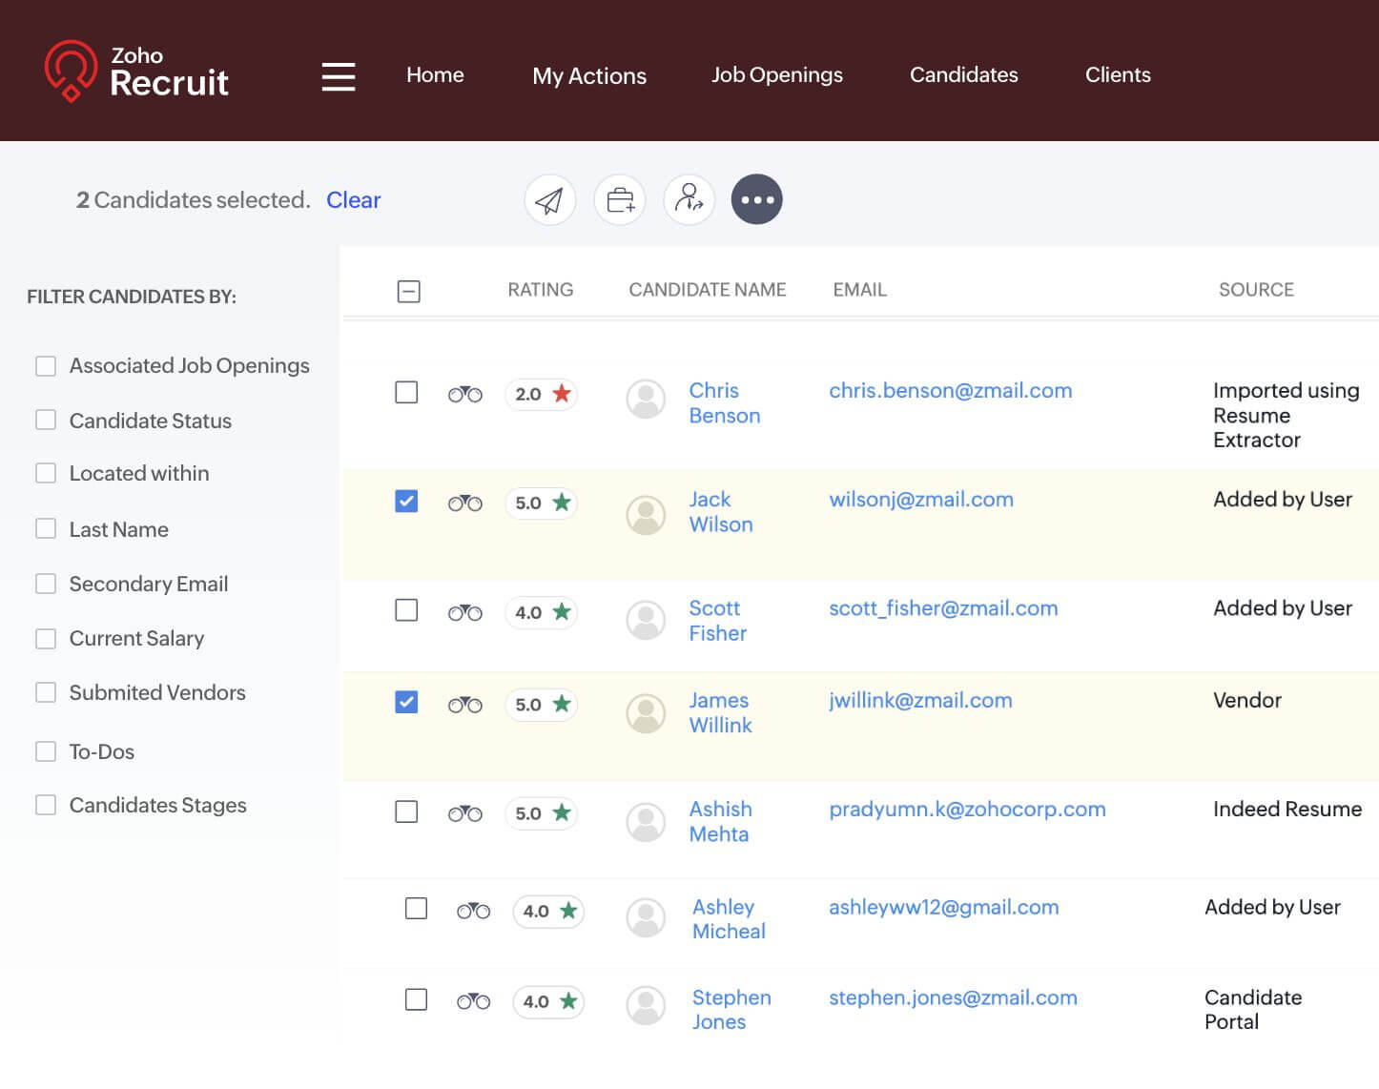Click binoculars quick view for Ashley Micheal

tap(474, 911)
